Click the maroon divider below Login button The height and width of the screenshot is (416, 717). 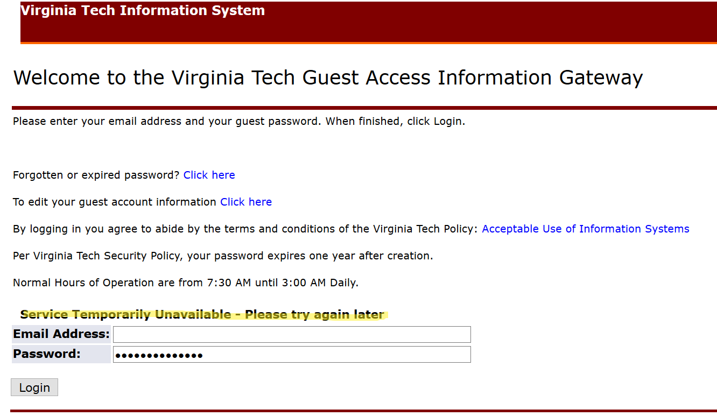click(364, 411)
